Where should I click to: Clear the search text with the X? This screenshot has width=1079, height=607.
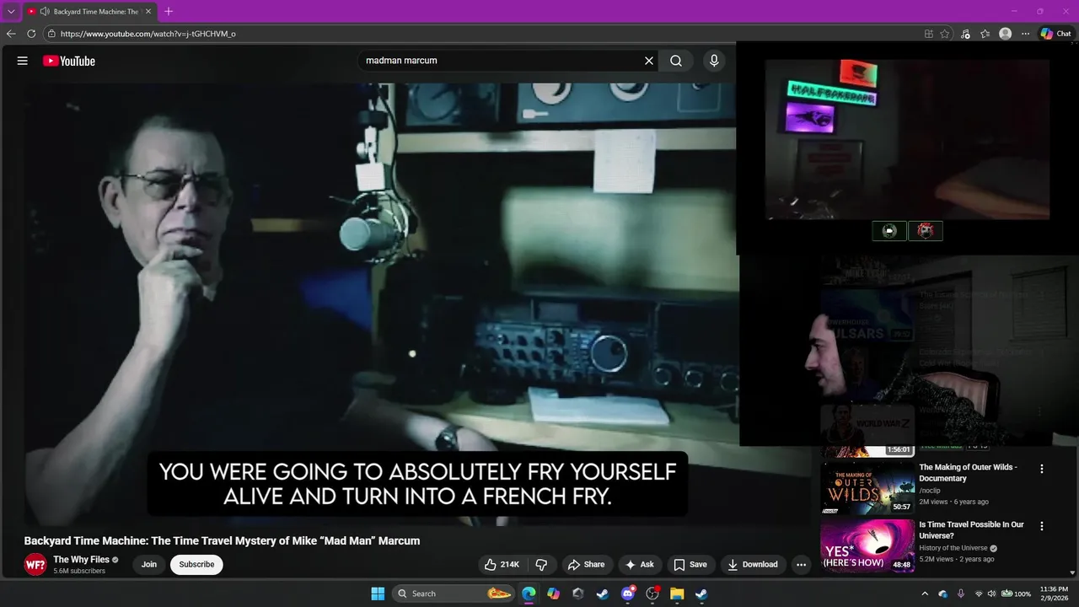click(649, 61)
